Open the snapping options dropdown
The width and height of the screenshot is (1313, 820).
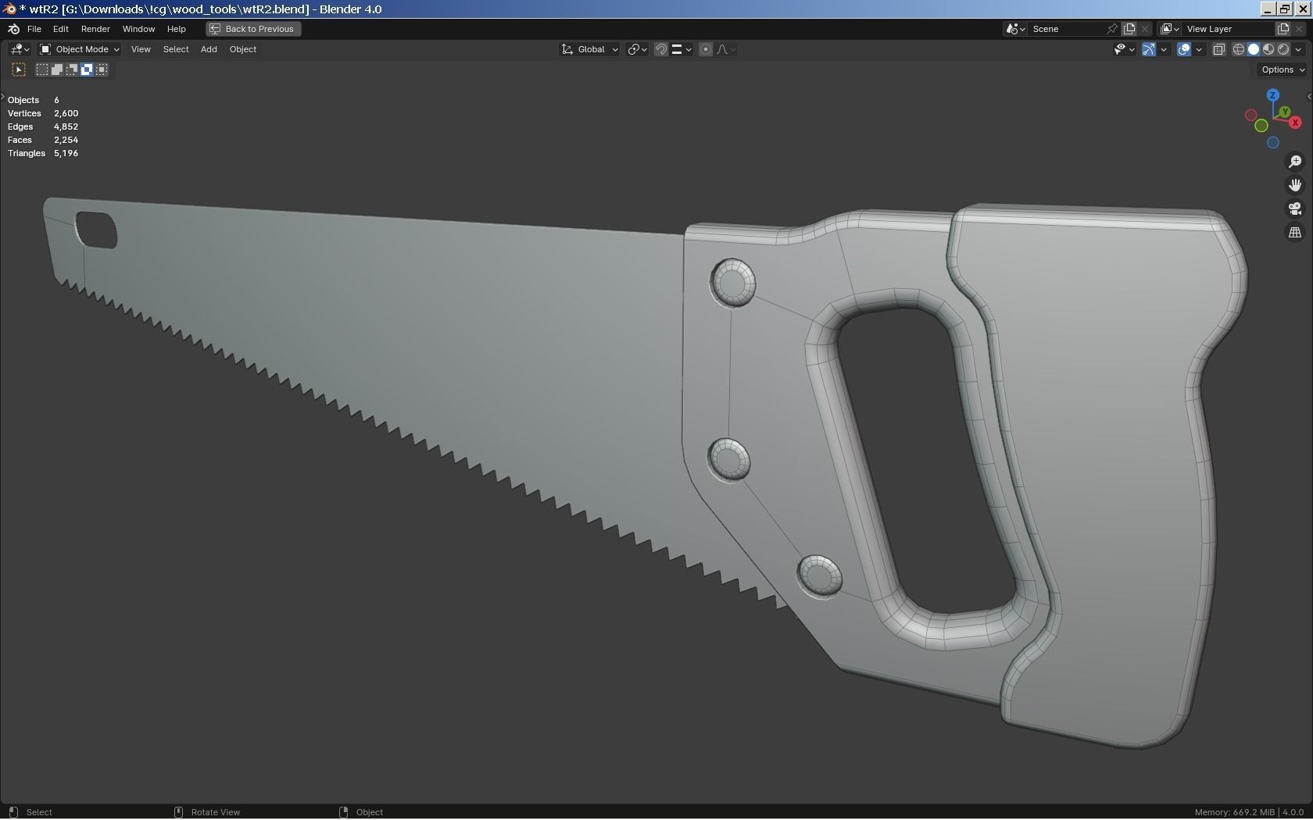coord(682,49)
